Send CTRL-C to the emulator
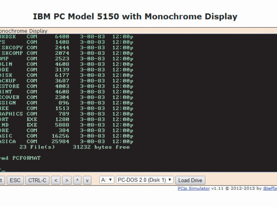The image size is (277, 207). [x=37, y=180]
